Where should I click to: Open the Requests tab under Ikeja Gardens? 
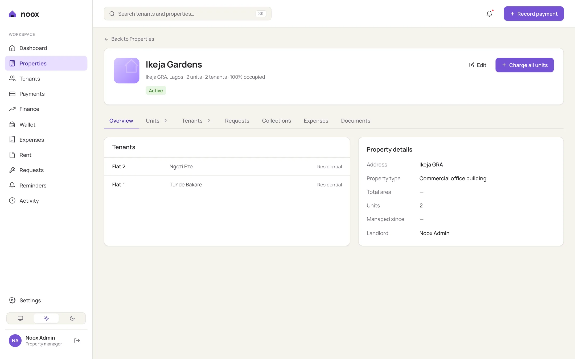(x=237, y=121)
